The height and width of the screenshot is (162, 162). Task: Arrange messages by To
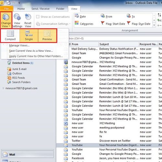(x=131, y=17)
